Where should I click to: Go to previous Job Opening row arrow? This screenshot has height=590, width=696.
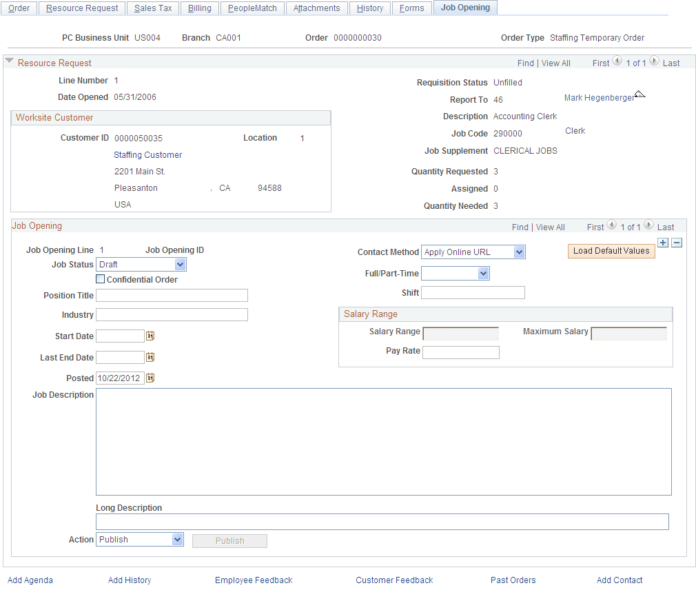coord(612,225)
